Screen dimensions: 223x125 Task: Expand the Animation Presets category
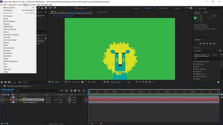tap(194, 61)
